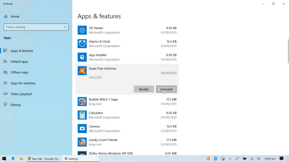Open Windows Security from the tray shield
This screenshot has width=289, height=162.
pos(223,158)
